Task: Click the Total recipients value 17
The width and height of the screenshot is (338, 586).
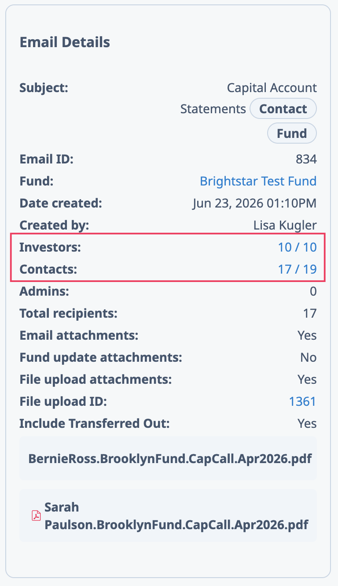Action: (310, 313)
